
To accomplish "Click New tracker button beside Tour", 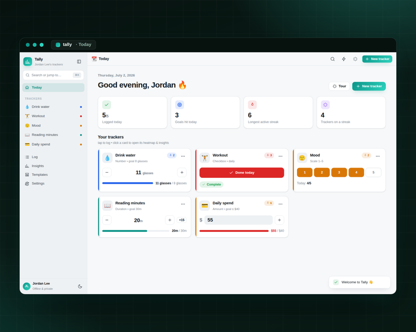I will [x=369, y=86].
